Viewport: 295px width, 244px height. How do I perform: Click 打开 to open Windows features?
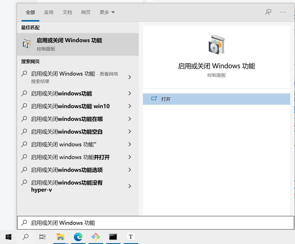(x=217, y=99)
